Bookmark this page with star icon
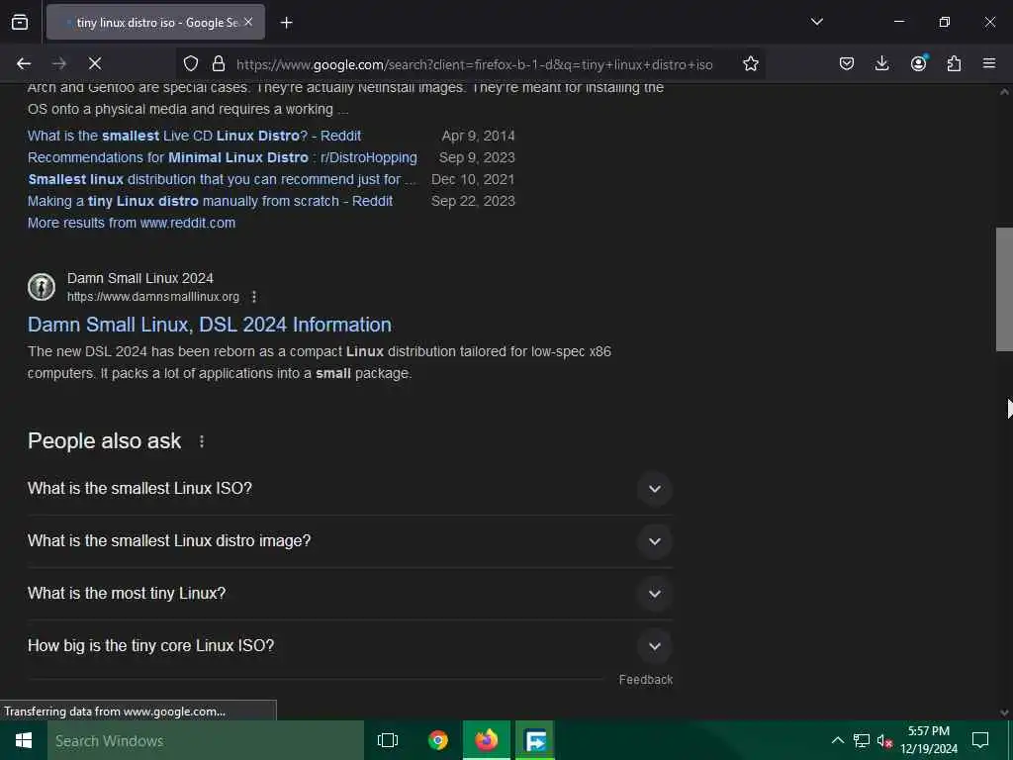 [x=750, y=63]
